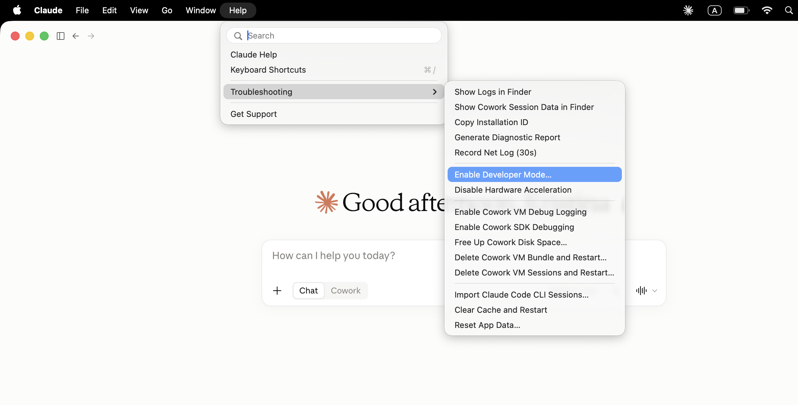Click the Help menu search field
This screenshot has width=798, height=405.
point(334,36)
